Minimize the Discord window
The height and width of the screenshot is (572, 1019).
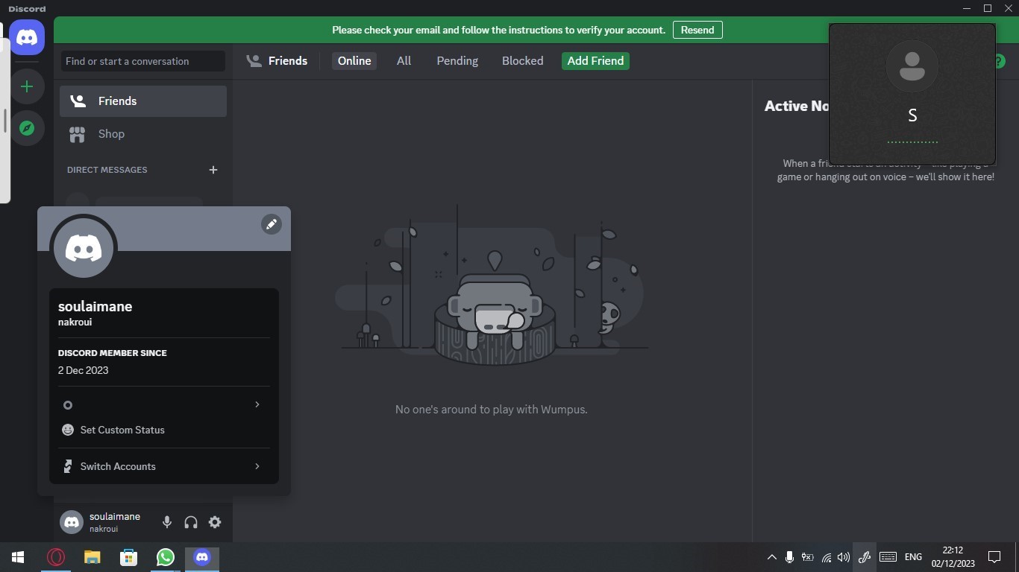click(967, 8)
